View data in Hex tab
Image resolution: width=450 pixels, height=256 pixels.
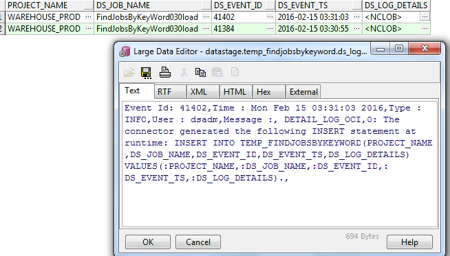pyautogui.click(x=268, y=92)
